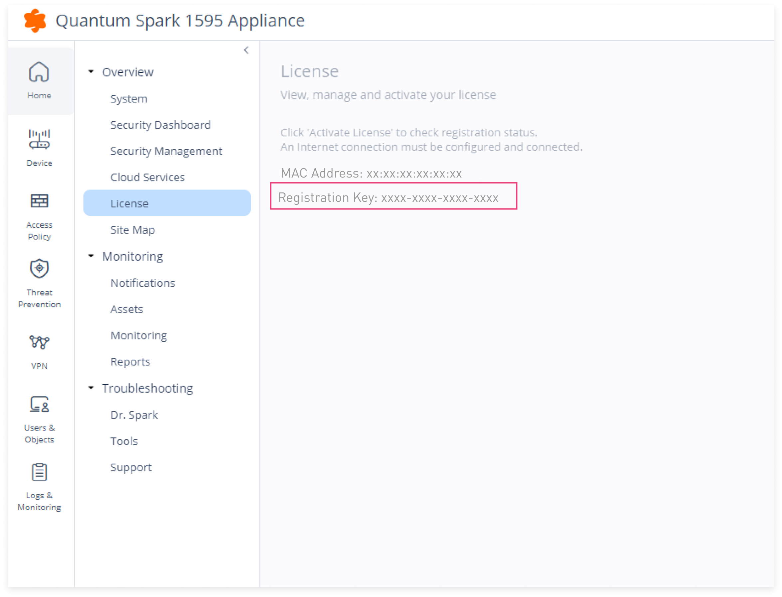Open the Notifications page
The width and height of the screenshot is (782, 597).
tap(143, 283)
